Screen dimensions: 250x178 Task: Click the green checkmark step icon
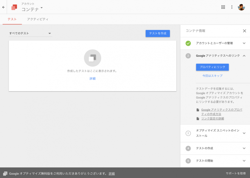coord(188,43)
